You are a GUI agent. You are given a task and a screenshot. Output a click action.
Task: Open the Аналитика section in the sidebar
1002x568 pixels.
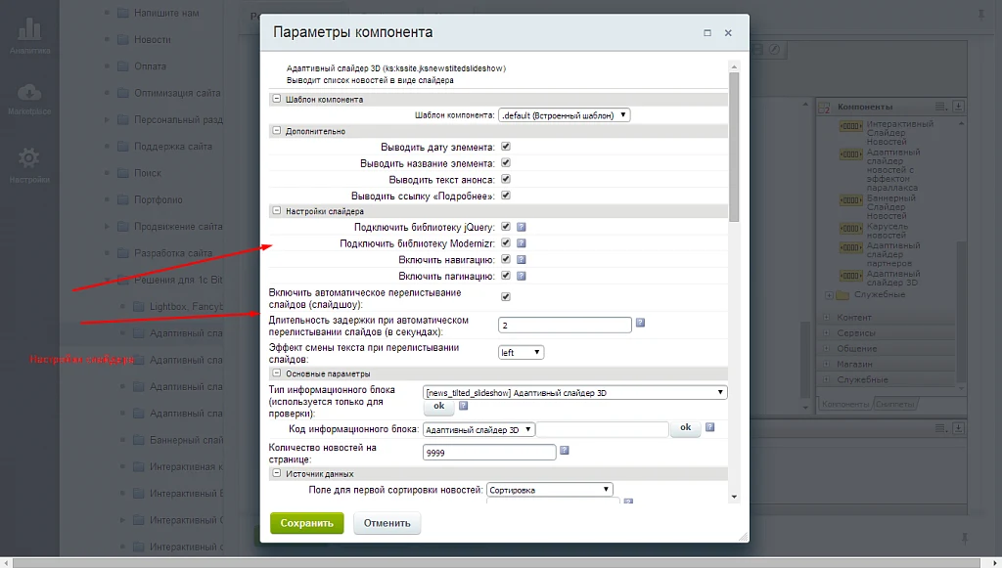tap(29, 35)
